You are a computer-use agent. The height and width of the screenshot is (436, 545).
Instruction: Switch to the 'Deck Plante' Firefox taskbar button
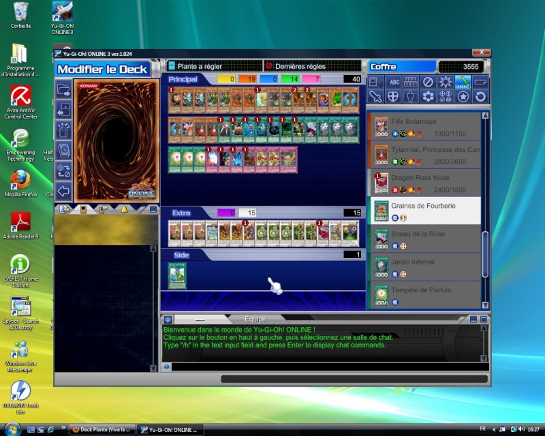coord(102,430)
